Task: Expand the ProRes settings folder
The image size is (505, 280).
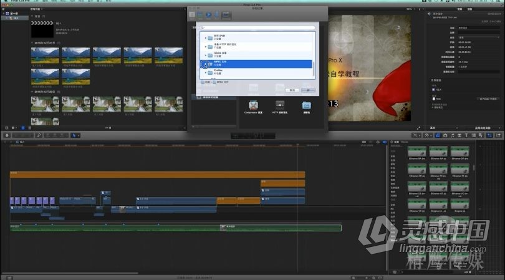Action: (x=206, y=72)
